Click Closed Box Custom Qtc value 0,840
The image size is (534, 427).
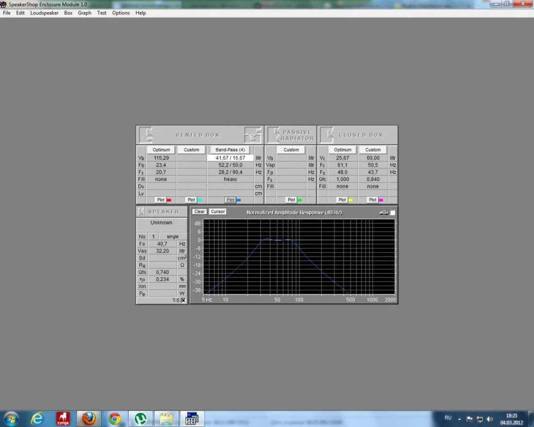tap(373, 180)
